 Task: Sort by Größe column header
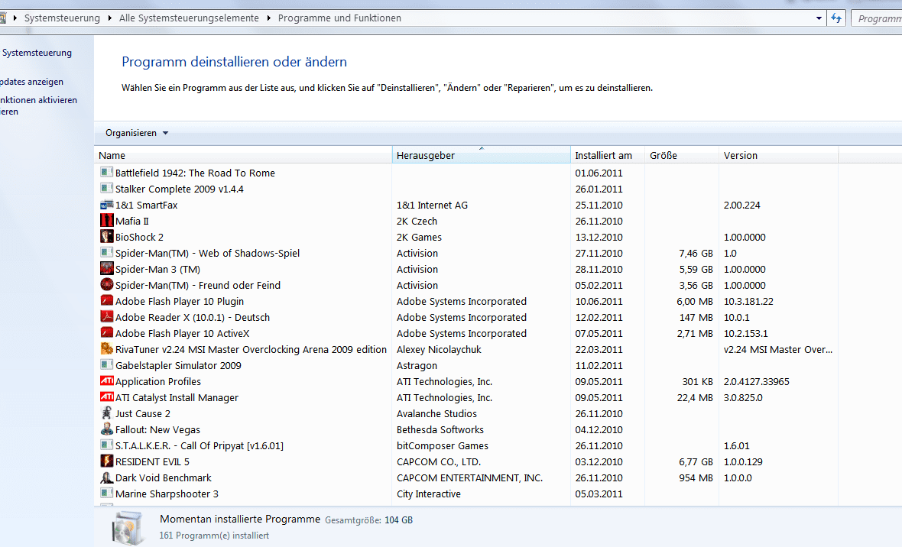[682, 155]
